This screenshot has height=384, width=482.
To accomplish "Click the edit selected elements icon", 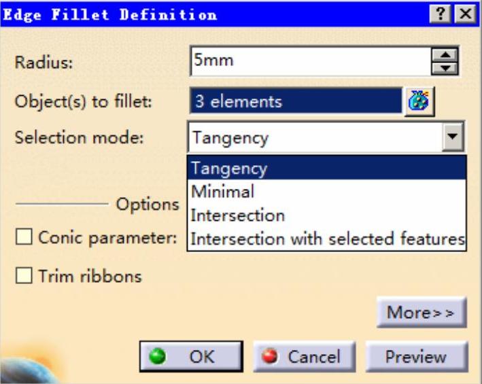I will pos(419,101).
